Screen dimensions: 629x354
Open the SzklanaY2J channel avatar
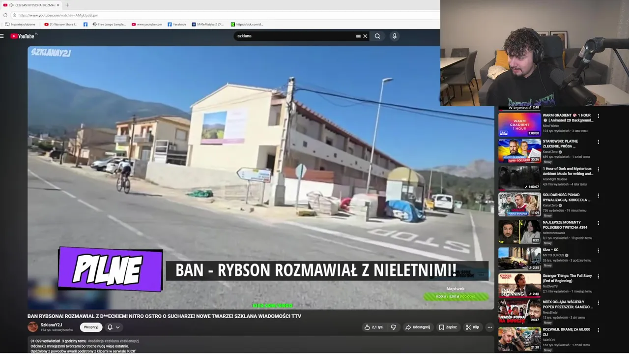(32, 327)
